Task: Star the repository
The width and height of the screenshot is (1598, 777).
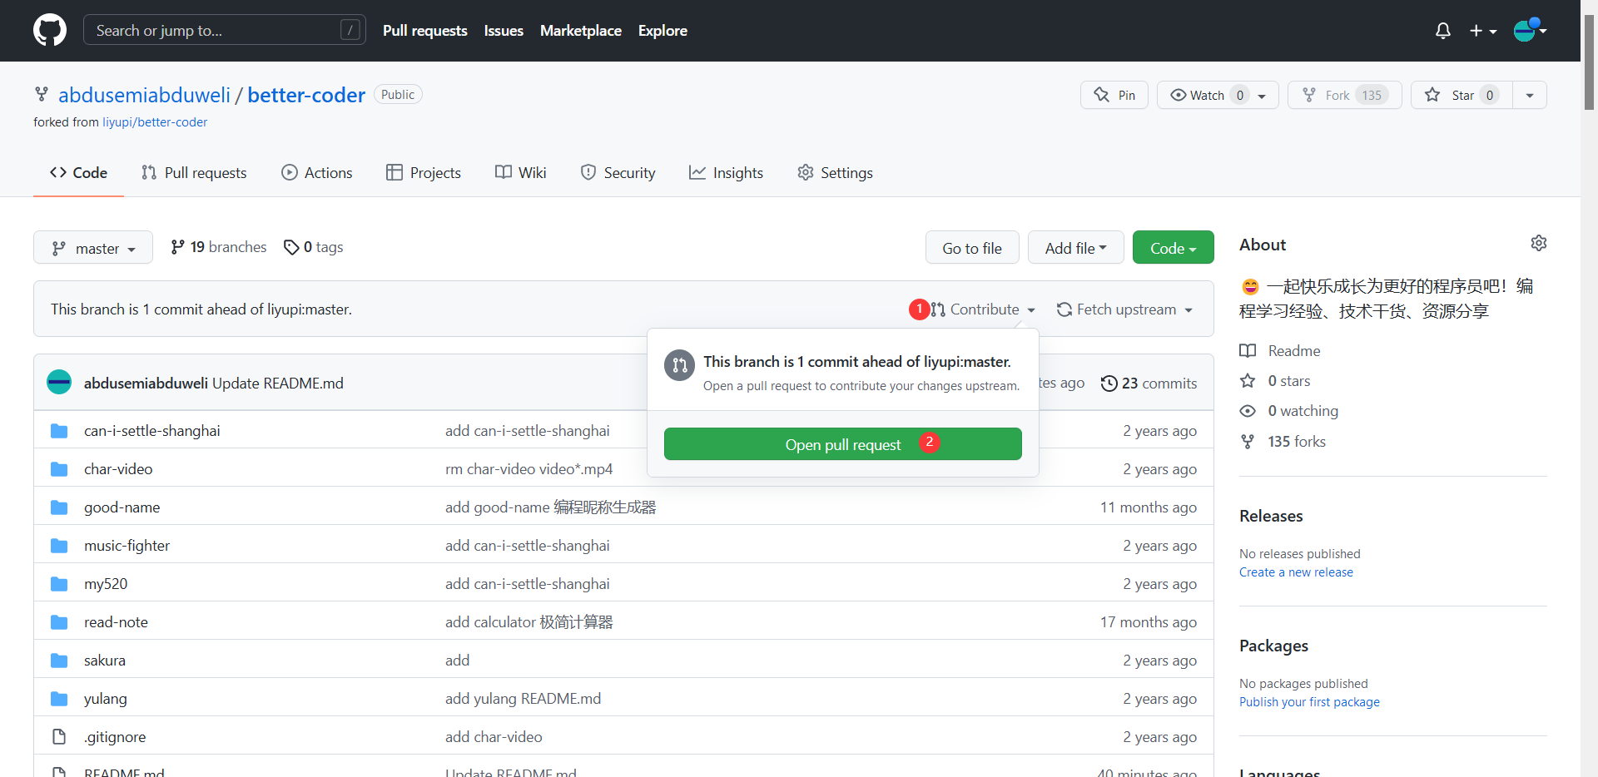Action: [1462, 95]
